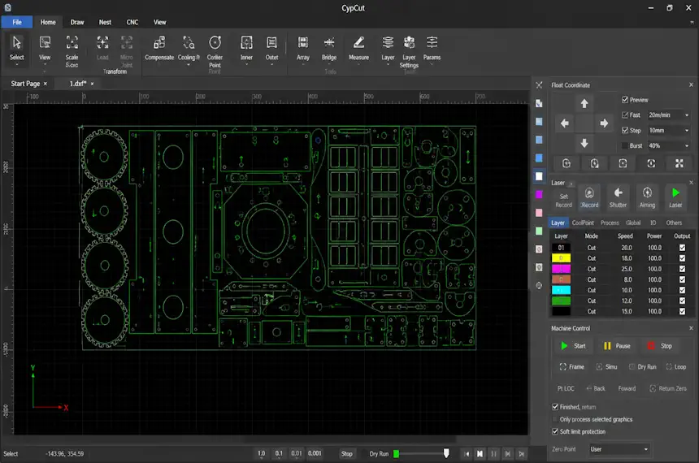Switch to the Draw ribbon tab
Viewport: 699px width, 463px height.
76,22
